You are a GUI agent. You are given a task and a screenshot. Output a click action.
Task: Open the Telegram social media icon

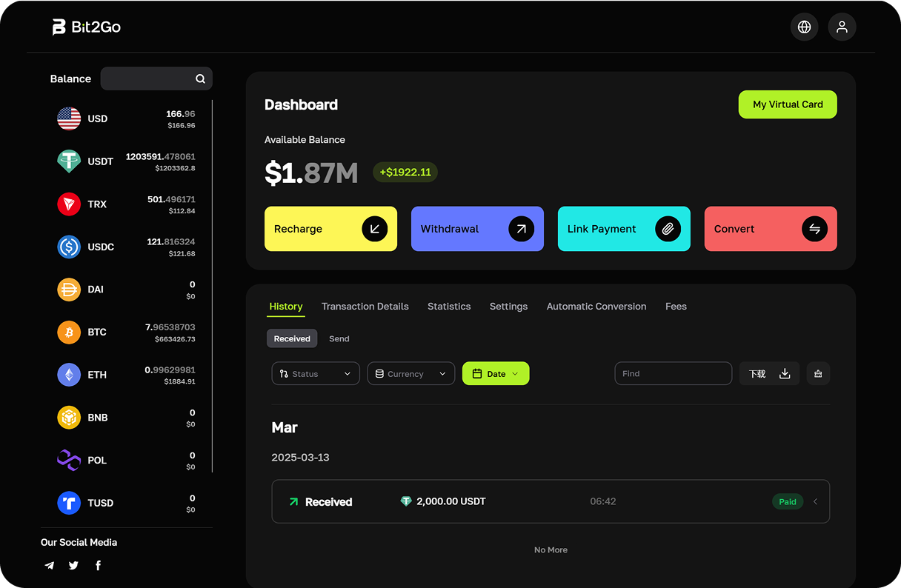click(49, 565)
